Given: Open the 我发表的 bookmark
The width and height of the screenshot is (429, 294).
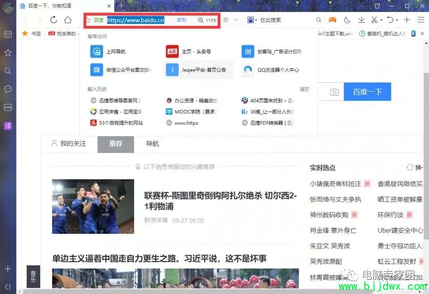Looking at the screenshot, I should tap(63, 34).
